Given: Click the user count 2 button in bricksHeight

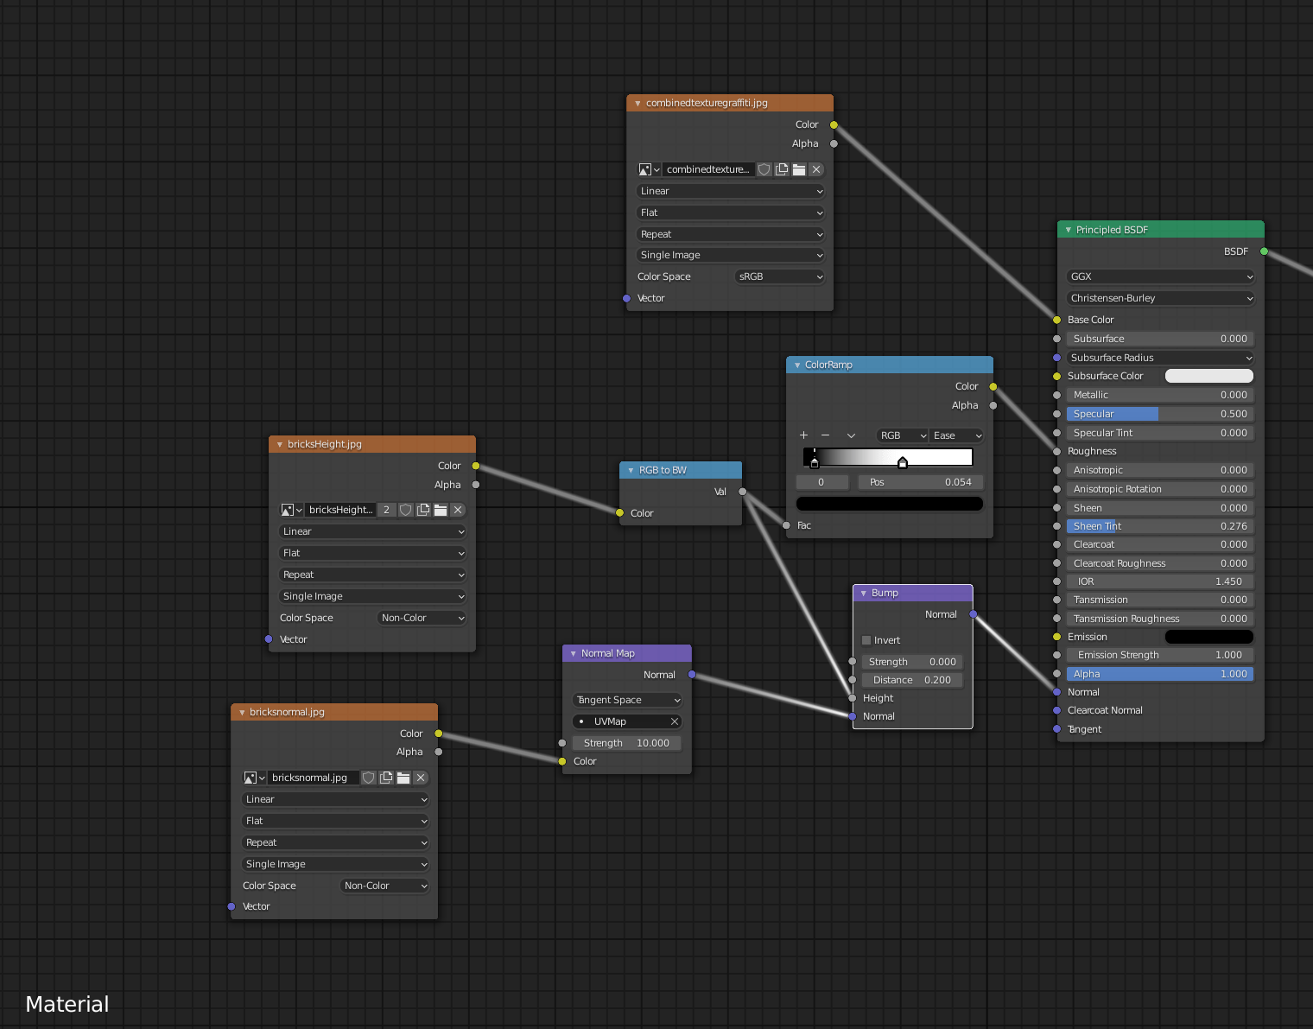Looking at the screenshot, I should pos(386,510).
